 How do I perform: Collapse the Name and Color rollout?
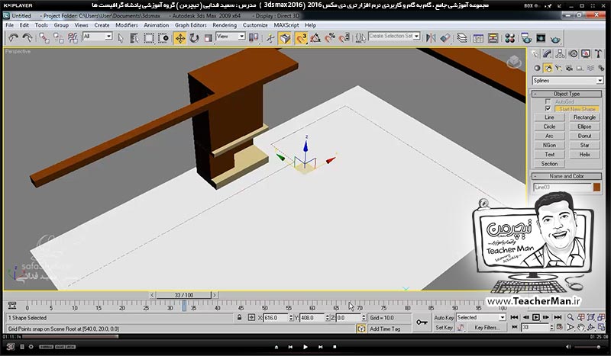tap(567, 176)
